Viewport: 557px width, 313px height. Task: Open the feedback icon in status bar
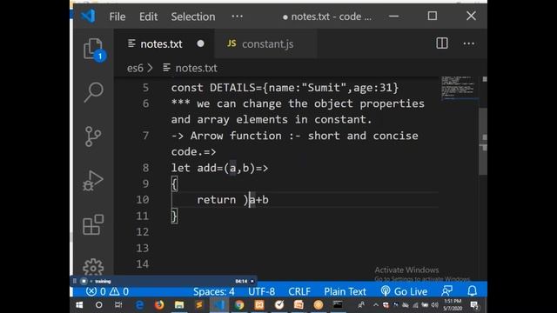point(446,291)
